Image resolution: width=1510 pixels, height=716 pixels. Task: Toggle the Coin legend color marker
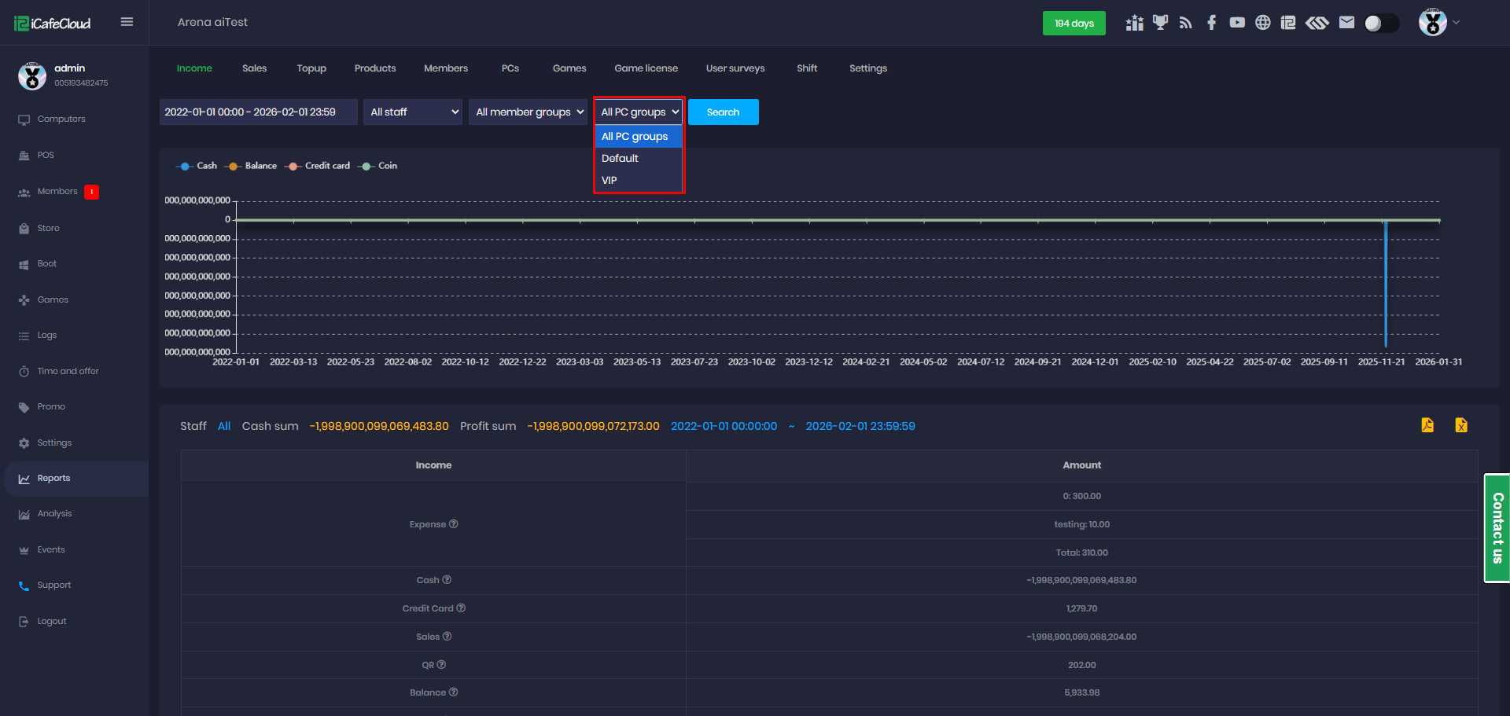pos(366,166)
